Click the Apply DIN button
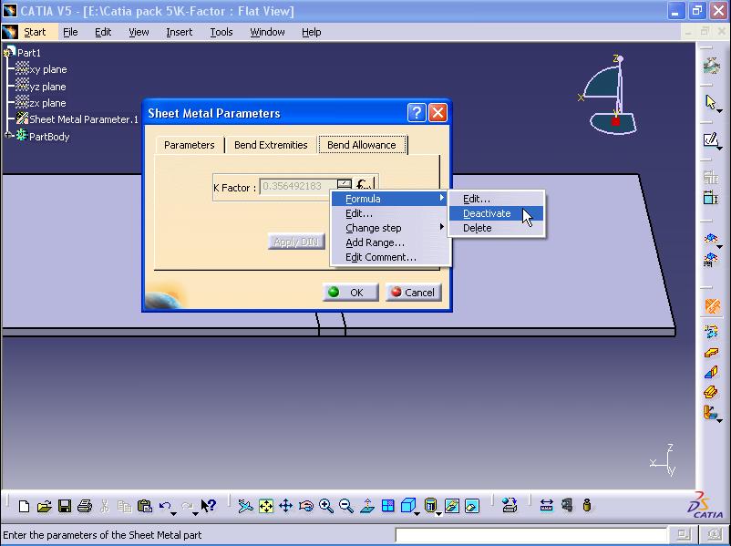This screenshot has height=546, width=731. 296,242
